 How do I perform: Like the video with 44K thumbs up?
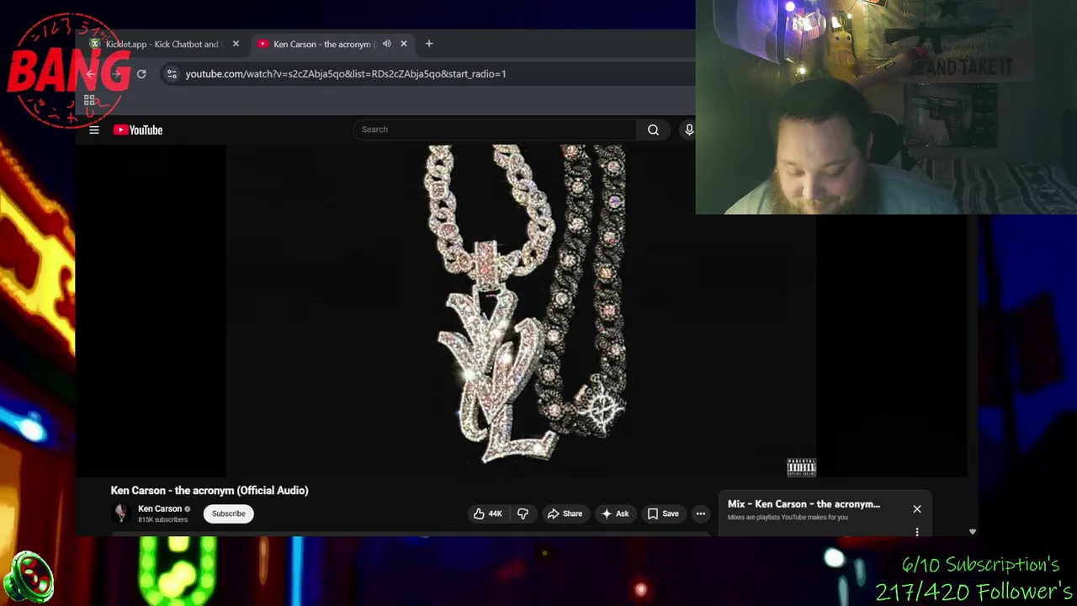point(488,513)
